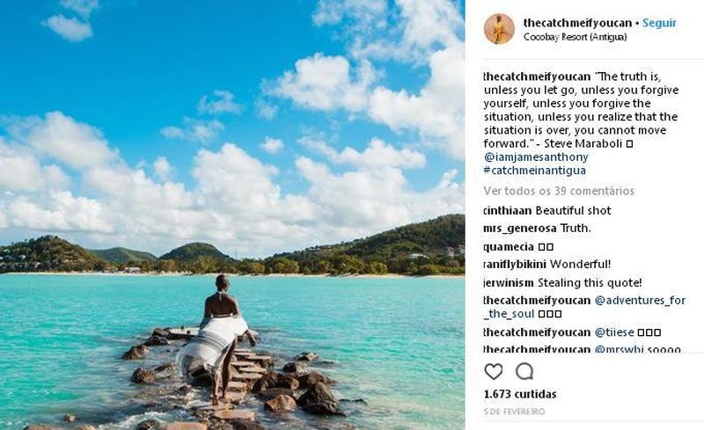Open raniflybikini commenter profile
The image size is (704, 430).
(x=515, y=265)
